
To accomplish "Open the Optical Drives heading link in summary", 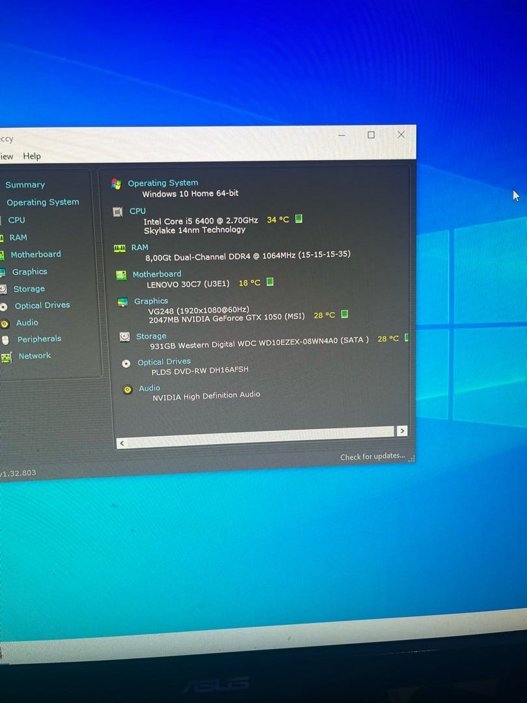I will coord(164,362).
